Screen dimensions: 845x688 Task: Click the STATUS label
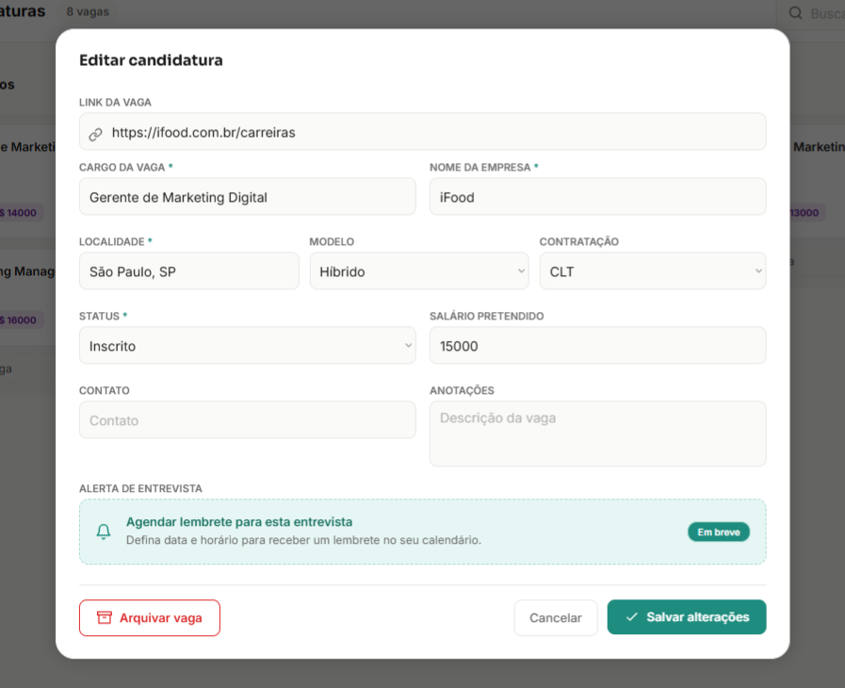(99, 316)
